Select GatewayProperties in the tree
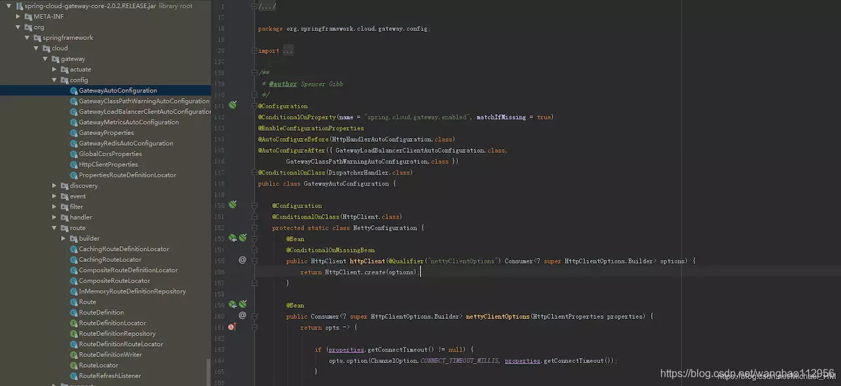Image resolution: width=841 pixels, height=386 pixels. click(105, 133)
